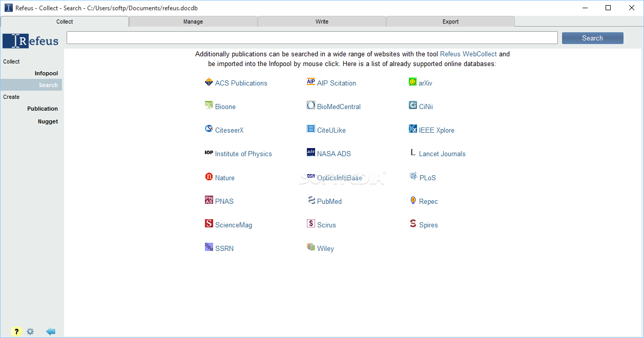Image resolution: width=644 pixels, height=338 pixels.
Task: Click the Bioone green icon
Action: point(209,105)
